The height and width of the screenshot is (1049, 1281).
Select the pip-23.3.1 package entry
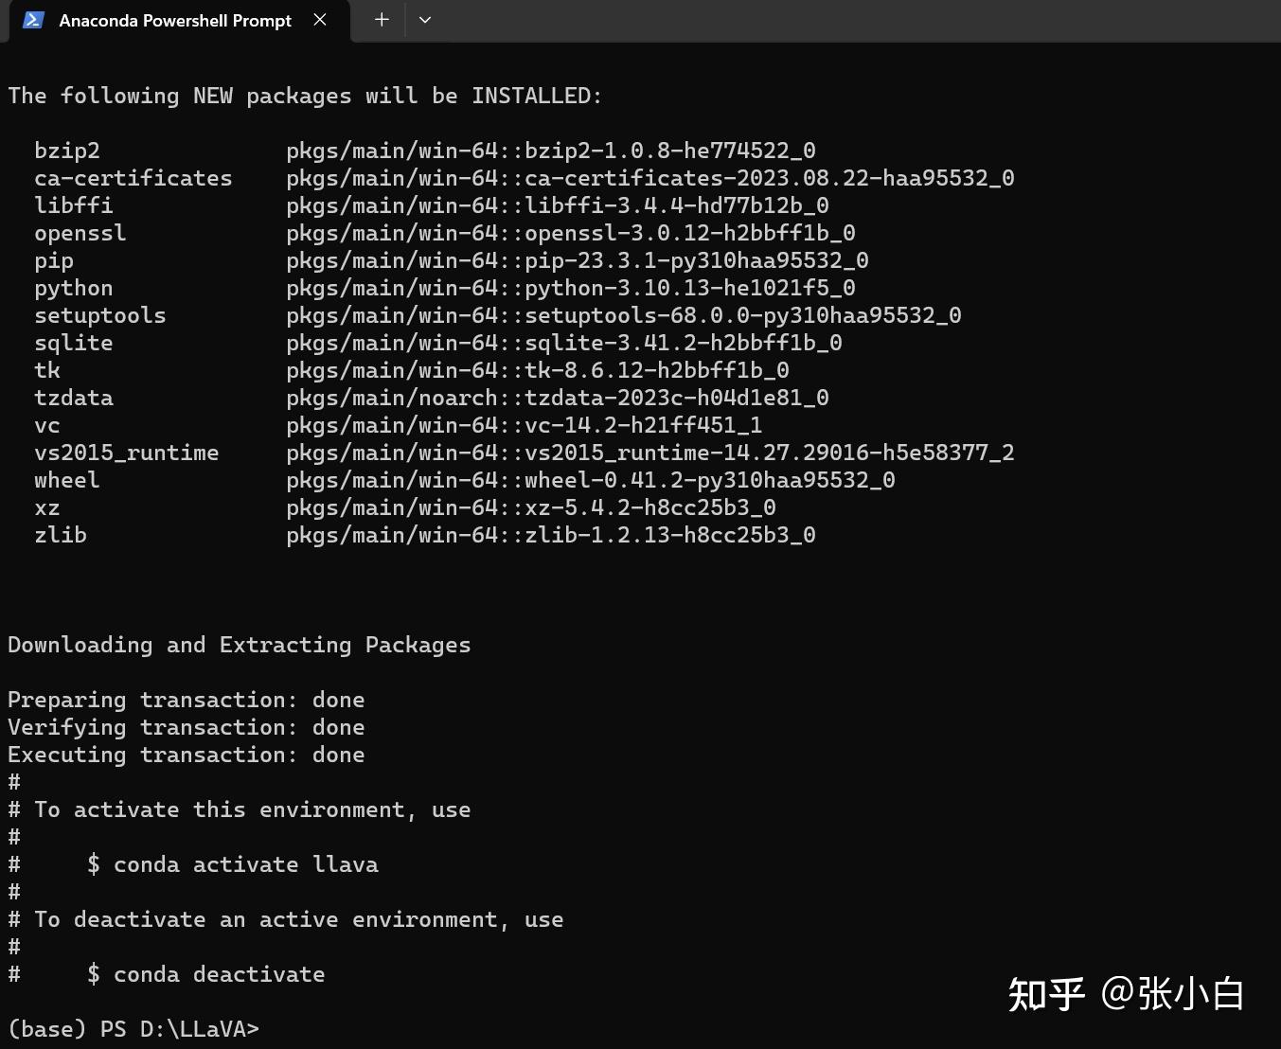point(578,259)
